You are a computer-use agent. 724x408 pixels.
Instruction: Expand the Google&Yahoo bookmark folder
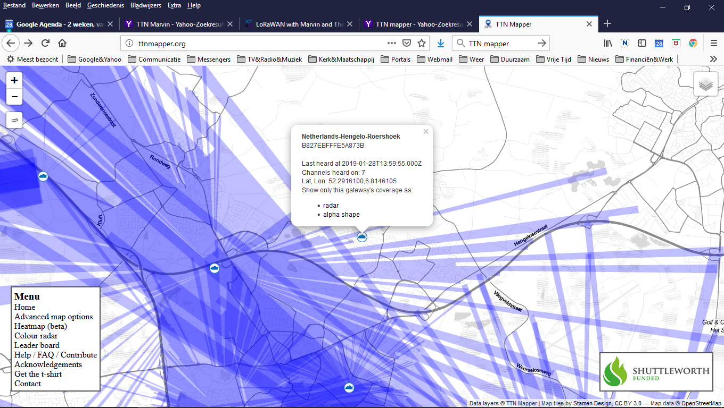[x=95, y=59]
